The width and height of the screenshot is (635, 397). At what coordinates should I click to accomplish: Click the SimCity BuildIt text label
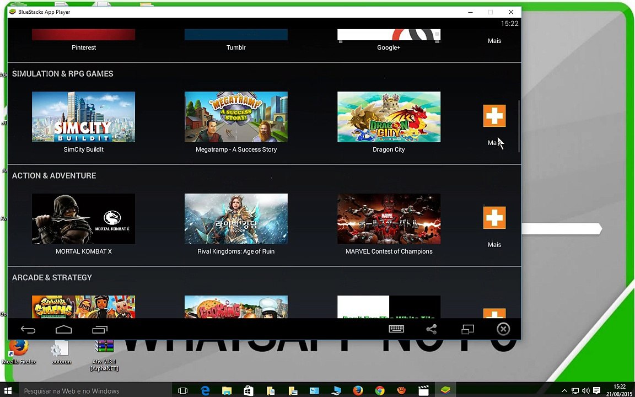pos(83,149)
